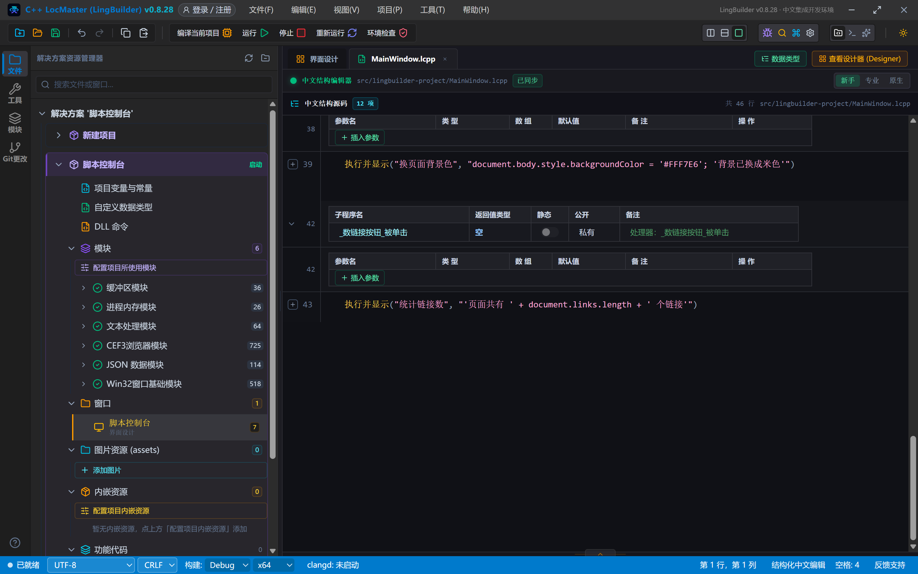This screenshot has width=918, height=574.
Task: Expand line 39 code block
Action: click(293, 164)
